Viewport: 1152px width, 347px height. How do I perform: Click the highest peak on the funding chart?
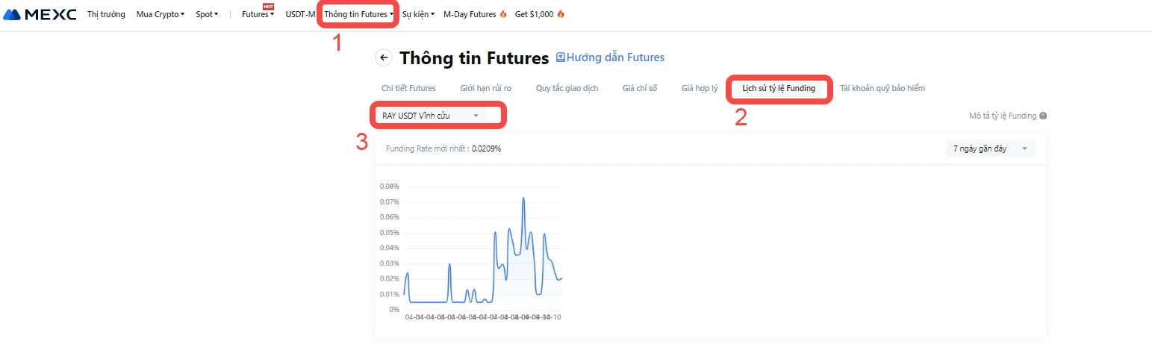[523, 198]
